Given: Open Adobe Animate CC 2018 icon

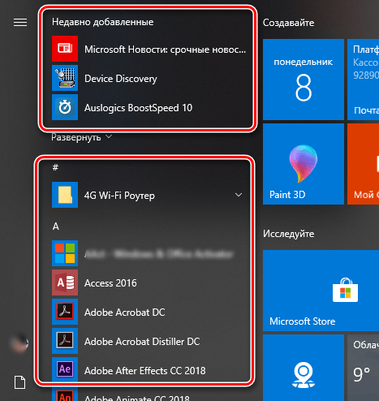Looking at the screenshot, I should [x=65, y=395].
